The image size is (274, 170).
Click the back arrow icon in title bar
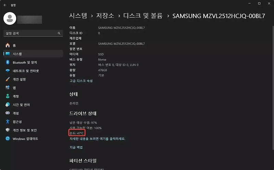point(5,5)
